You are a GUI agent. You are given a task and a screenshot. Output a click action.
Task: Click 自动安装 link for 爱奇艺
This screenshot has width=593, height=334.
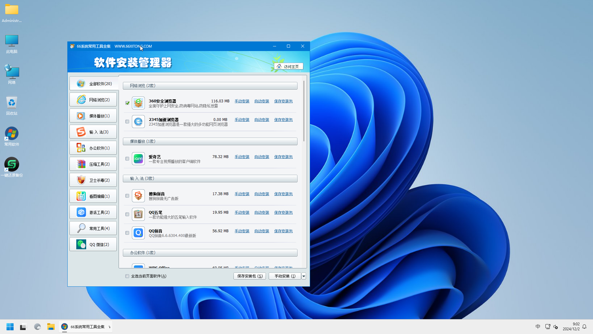point(262,157)
